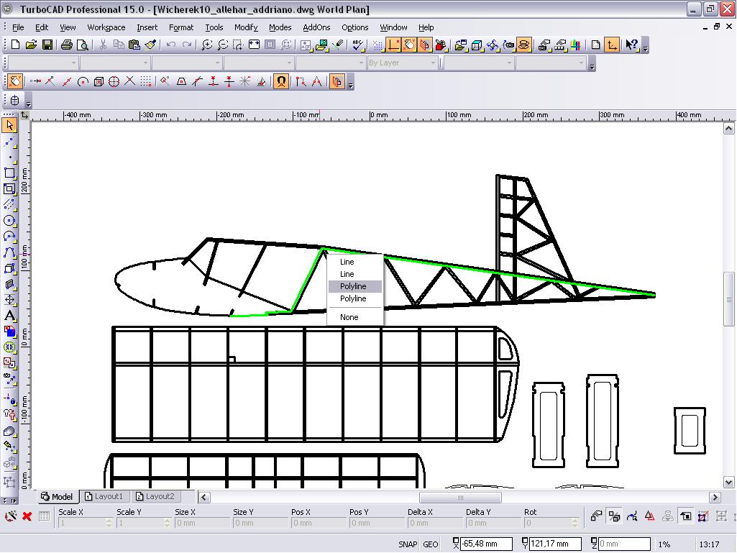This screenshot has height=553, width=737.
Task: Click the Print icon in toolbar
Action: pyautogui.click(x=67, y=45)
